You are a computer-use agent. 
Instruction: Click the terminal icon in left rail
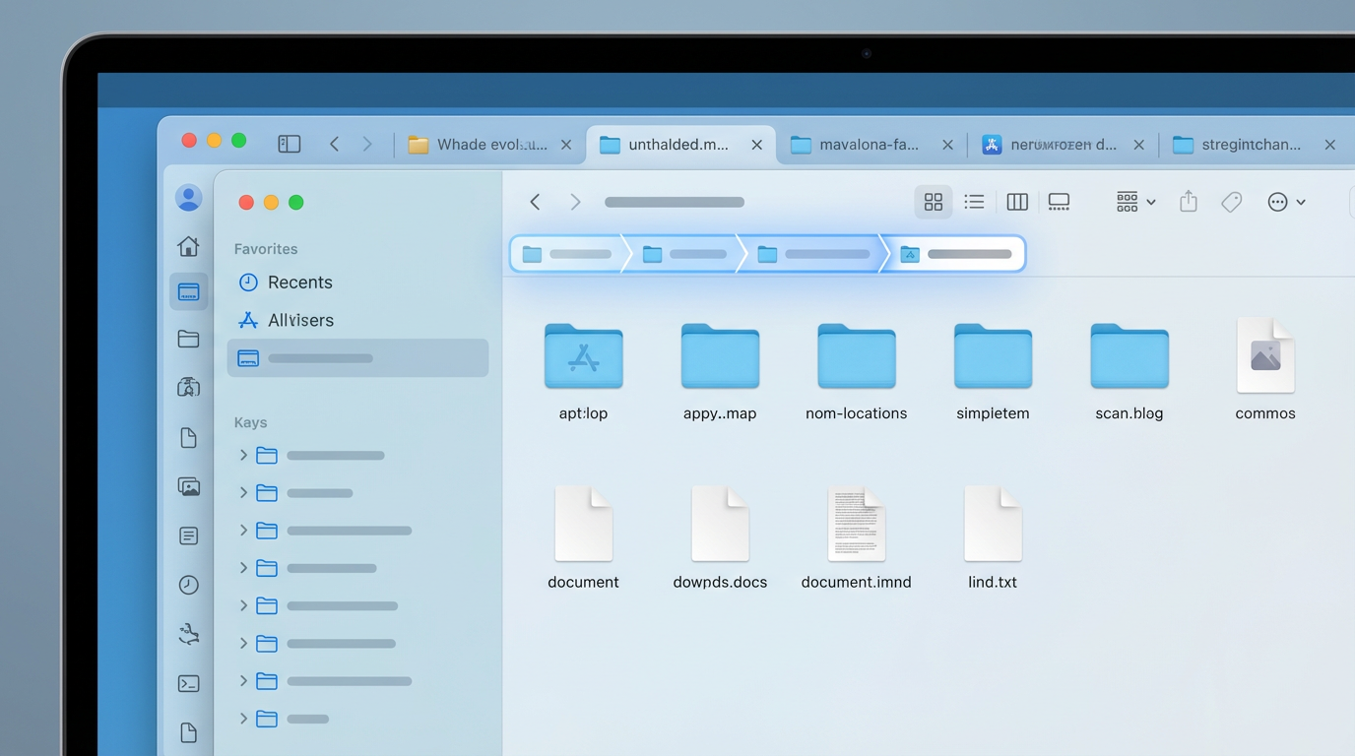(188, 683)
